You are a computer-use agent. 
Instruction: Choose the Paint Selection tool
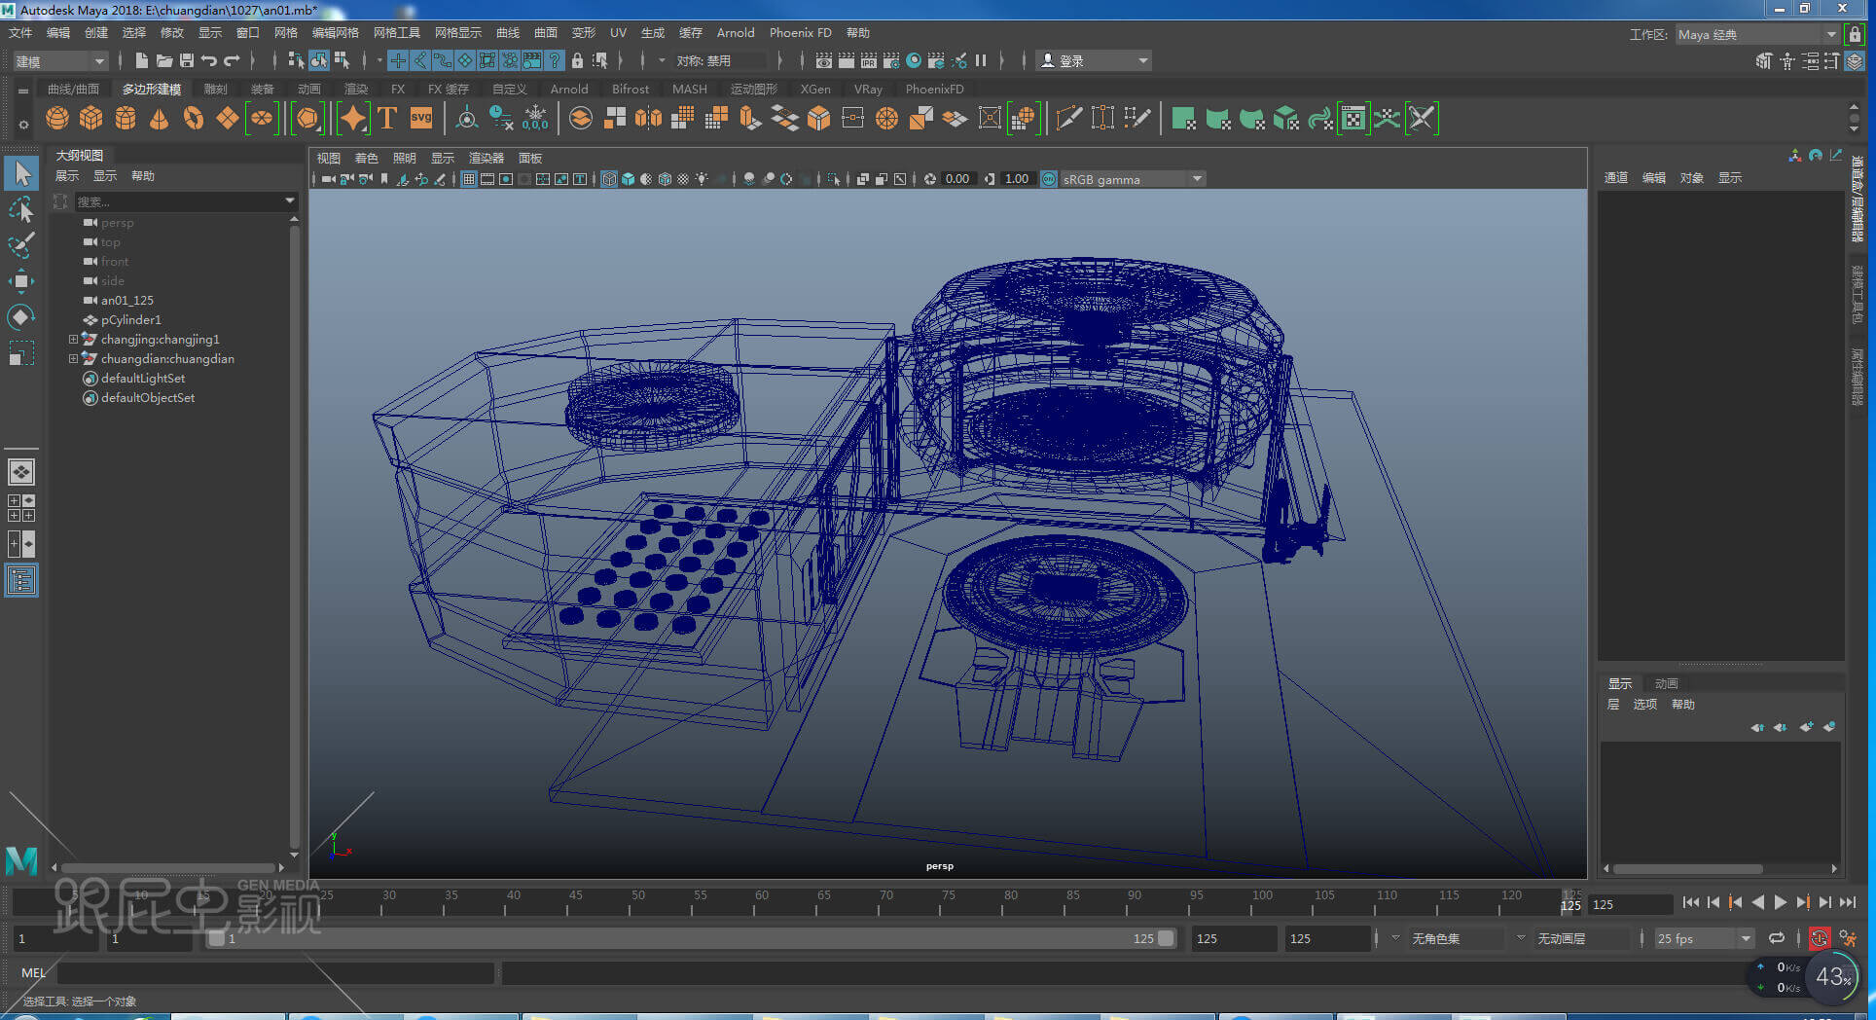coord(21,244)
